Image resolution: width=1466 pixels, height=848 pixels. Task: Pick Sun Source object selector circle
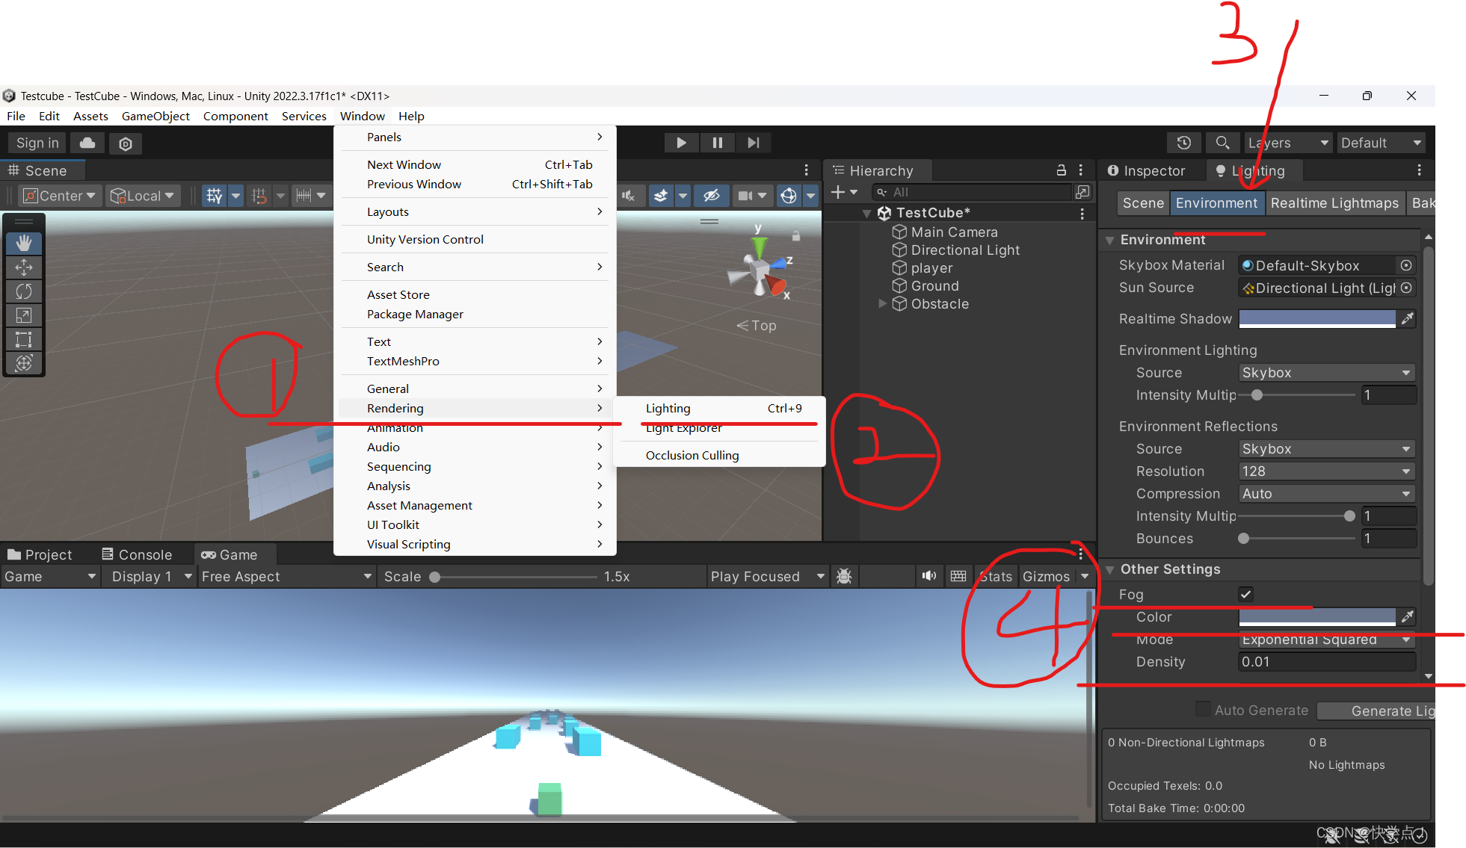(x=1406, y=288)
